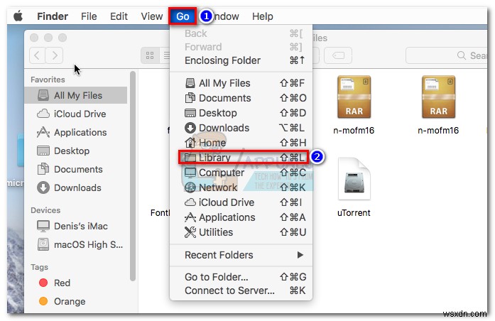The height and width of the screenshot is (321, 495).
Task: Click the Home house icon in the Go menu
Action: pos(190,142)
